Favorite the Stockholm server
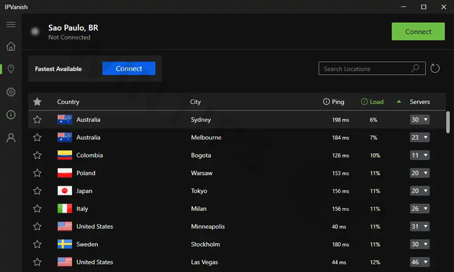 (x=37, y=244)
